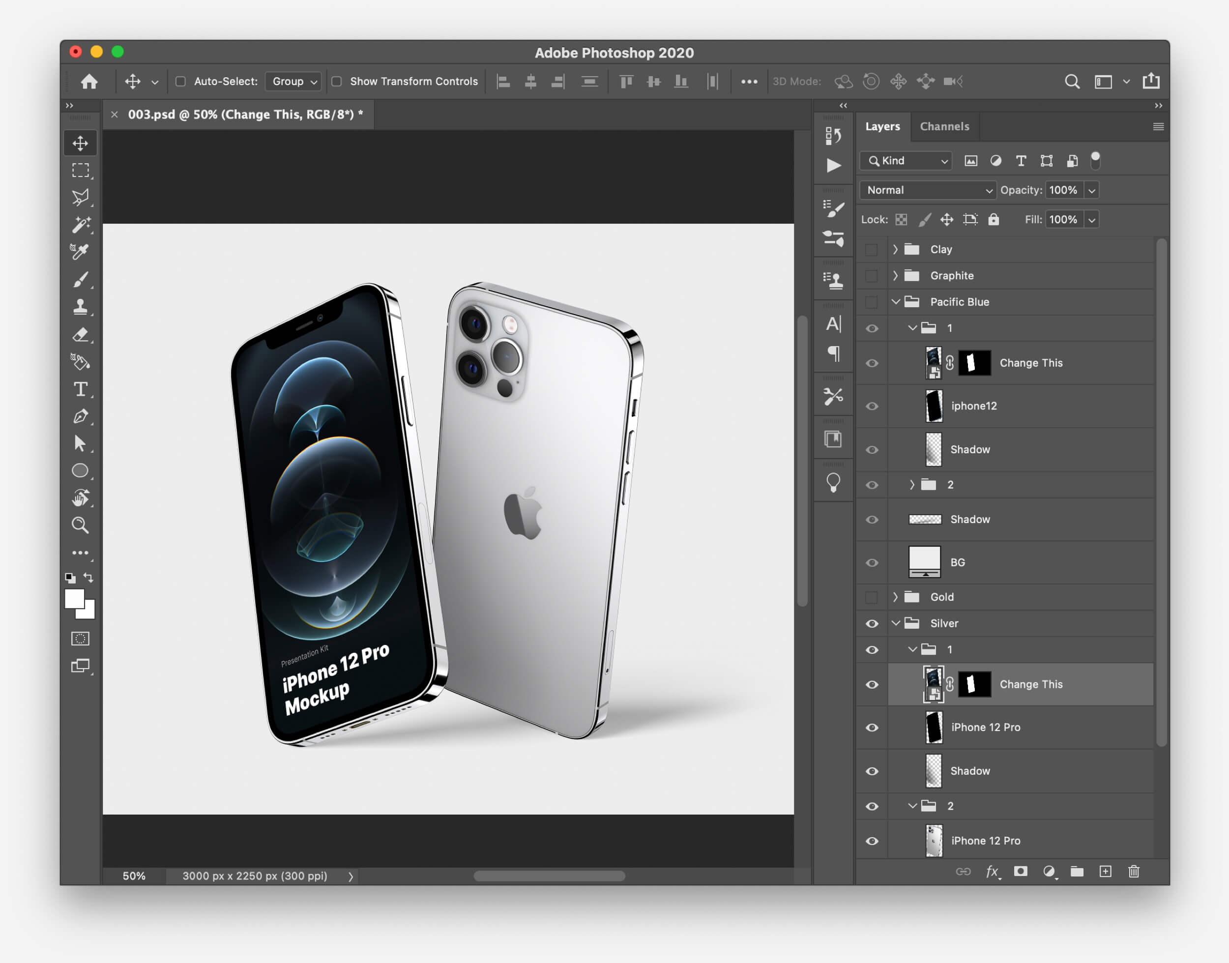Select the Eyedropper tool
Viewport: 1229px width, 963px height.
[80, 252]
